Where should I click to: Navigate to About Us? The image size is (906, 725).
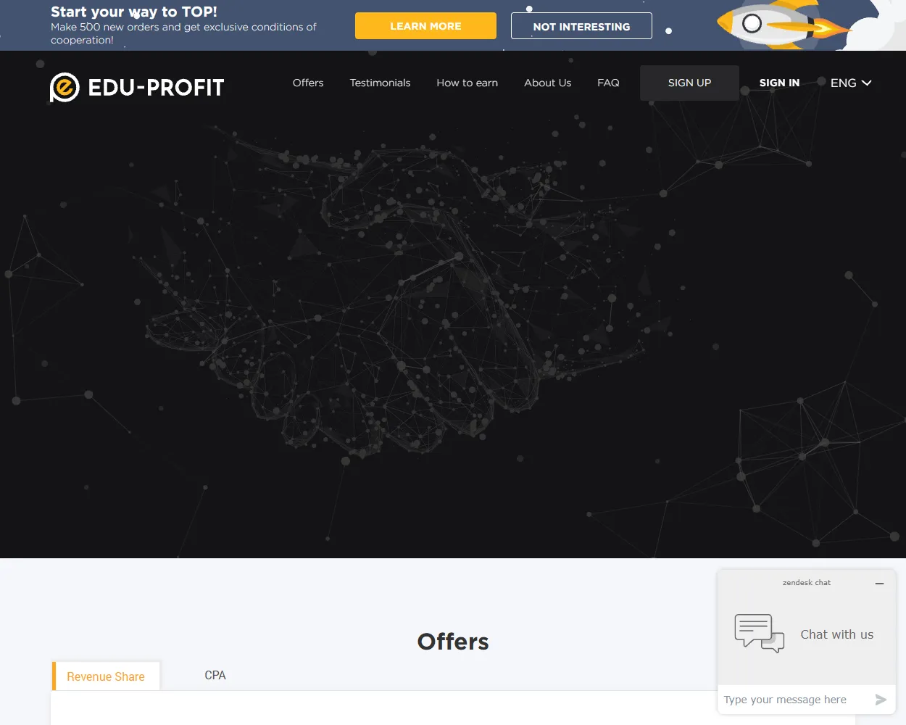pos(547,83)
